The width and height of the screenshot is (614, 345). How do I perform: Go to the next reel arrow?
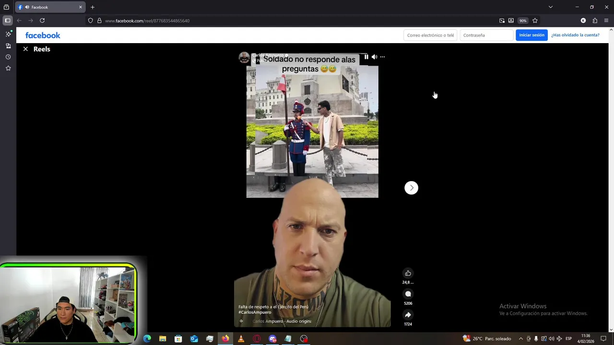coord(411,188)
